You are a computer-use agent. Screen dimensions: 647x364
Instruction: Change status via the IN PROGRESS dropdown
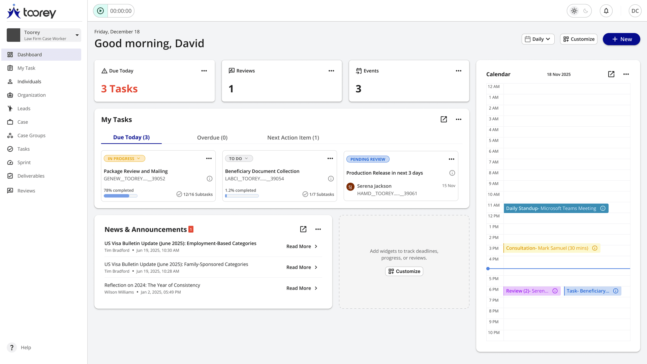pyautogui.click(x=124, y=158)
